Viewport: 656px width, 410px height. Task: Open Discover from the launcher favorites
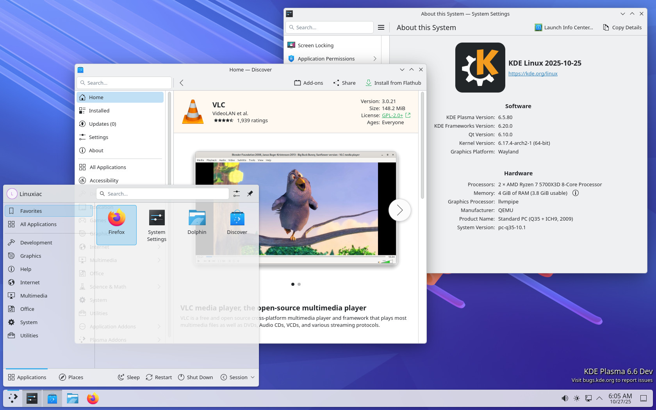point(237,223)
